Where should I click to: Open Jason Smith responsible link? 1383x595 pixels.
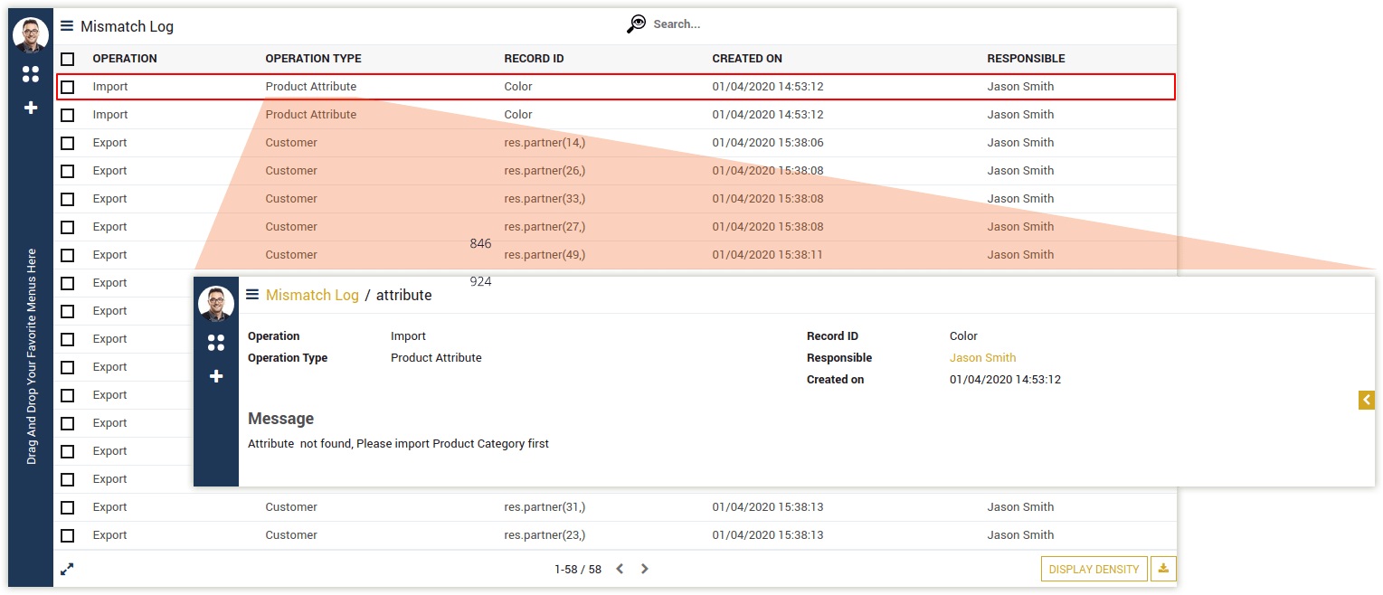pos(982,358)
